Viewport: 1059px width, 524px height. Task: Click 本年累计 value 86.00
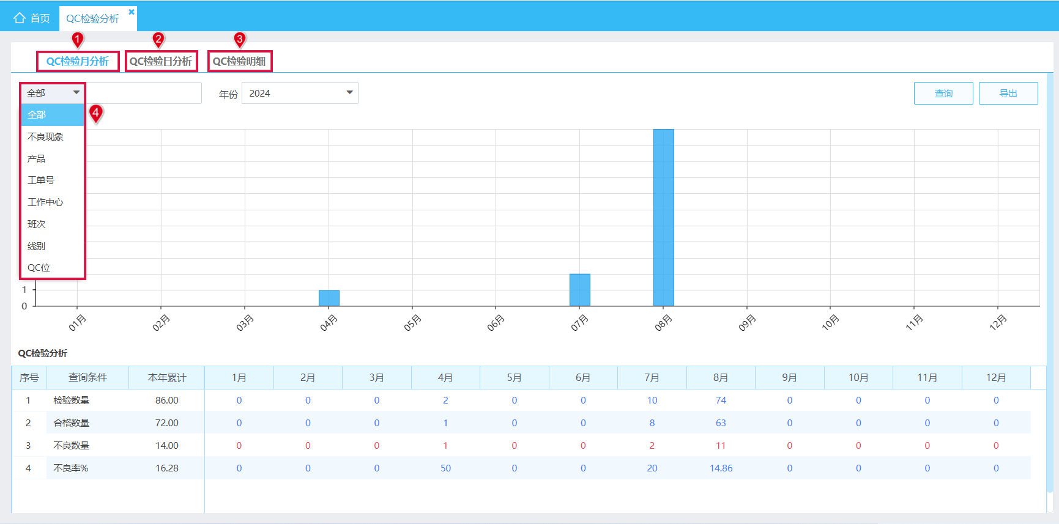(x=166, y=400)
